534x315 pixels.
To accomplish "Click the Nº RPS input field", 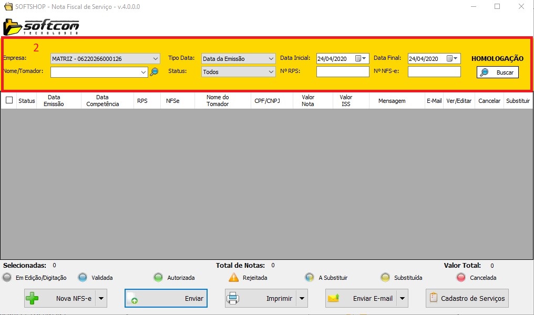I will point(343,72).
